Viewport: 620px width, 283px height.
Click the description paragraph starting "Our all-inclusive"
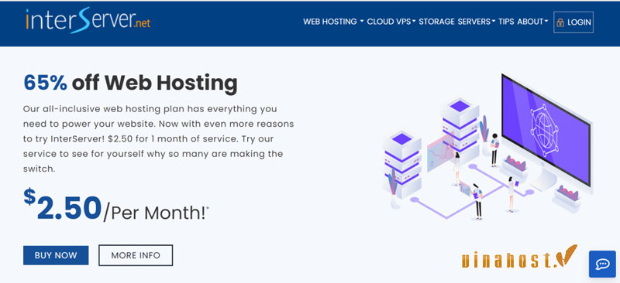coord(158,138)
